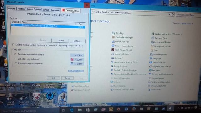
Task: Open Programs and Features
Action: point(160,66)
